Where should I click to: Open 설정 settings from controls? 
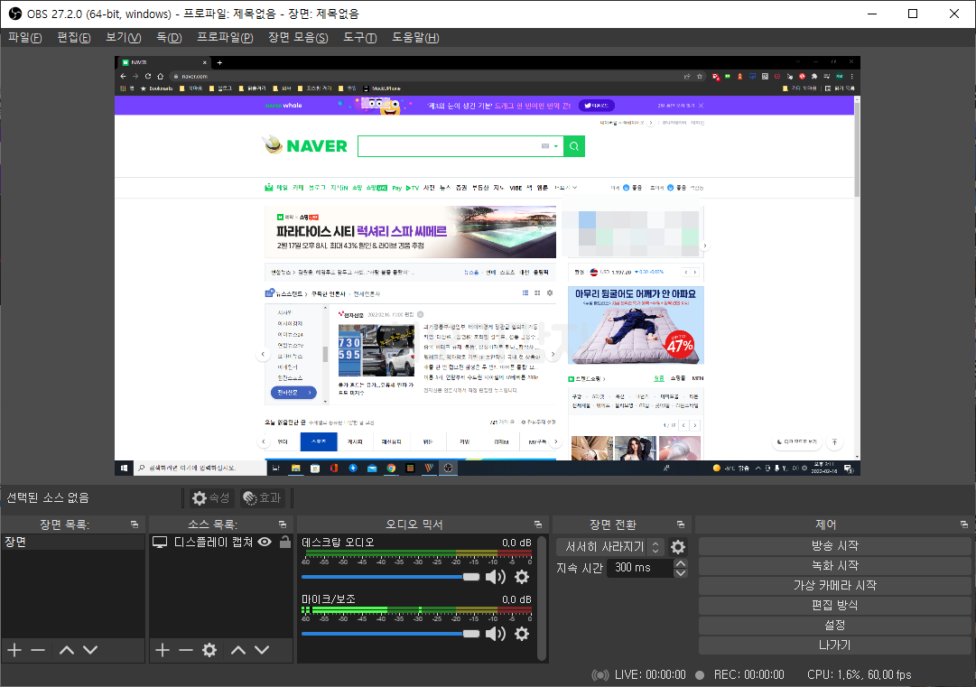click(835, 626)
